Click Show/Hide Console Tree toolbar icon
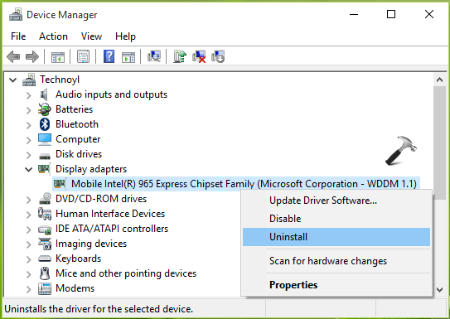 (58, 57)
